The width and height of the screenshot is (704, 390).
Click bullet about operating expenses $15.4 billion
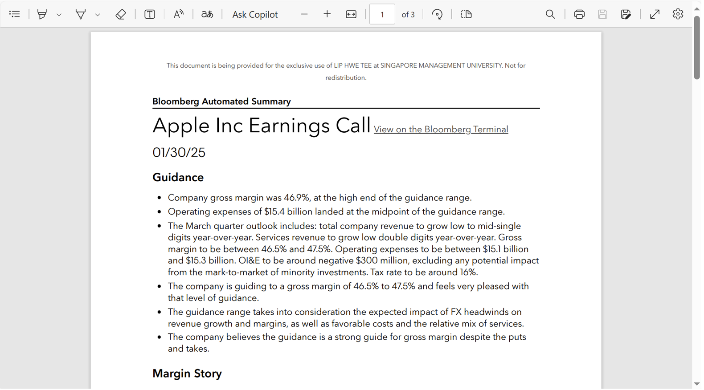336,211
